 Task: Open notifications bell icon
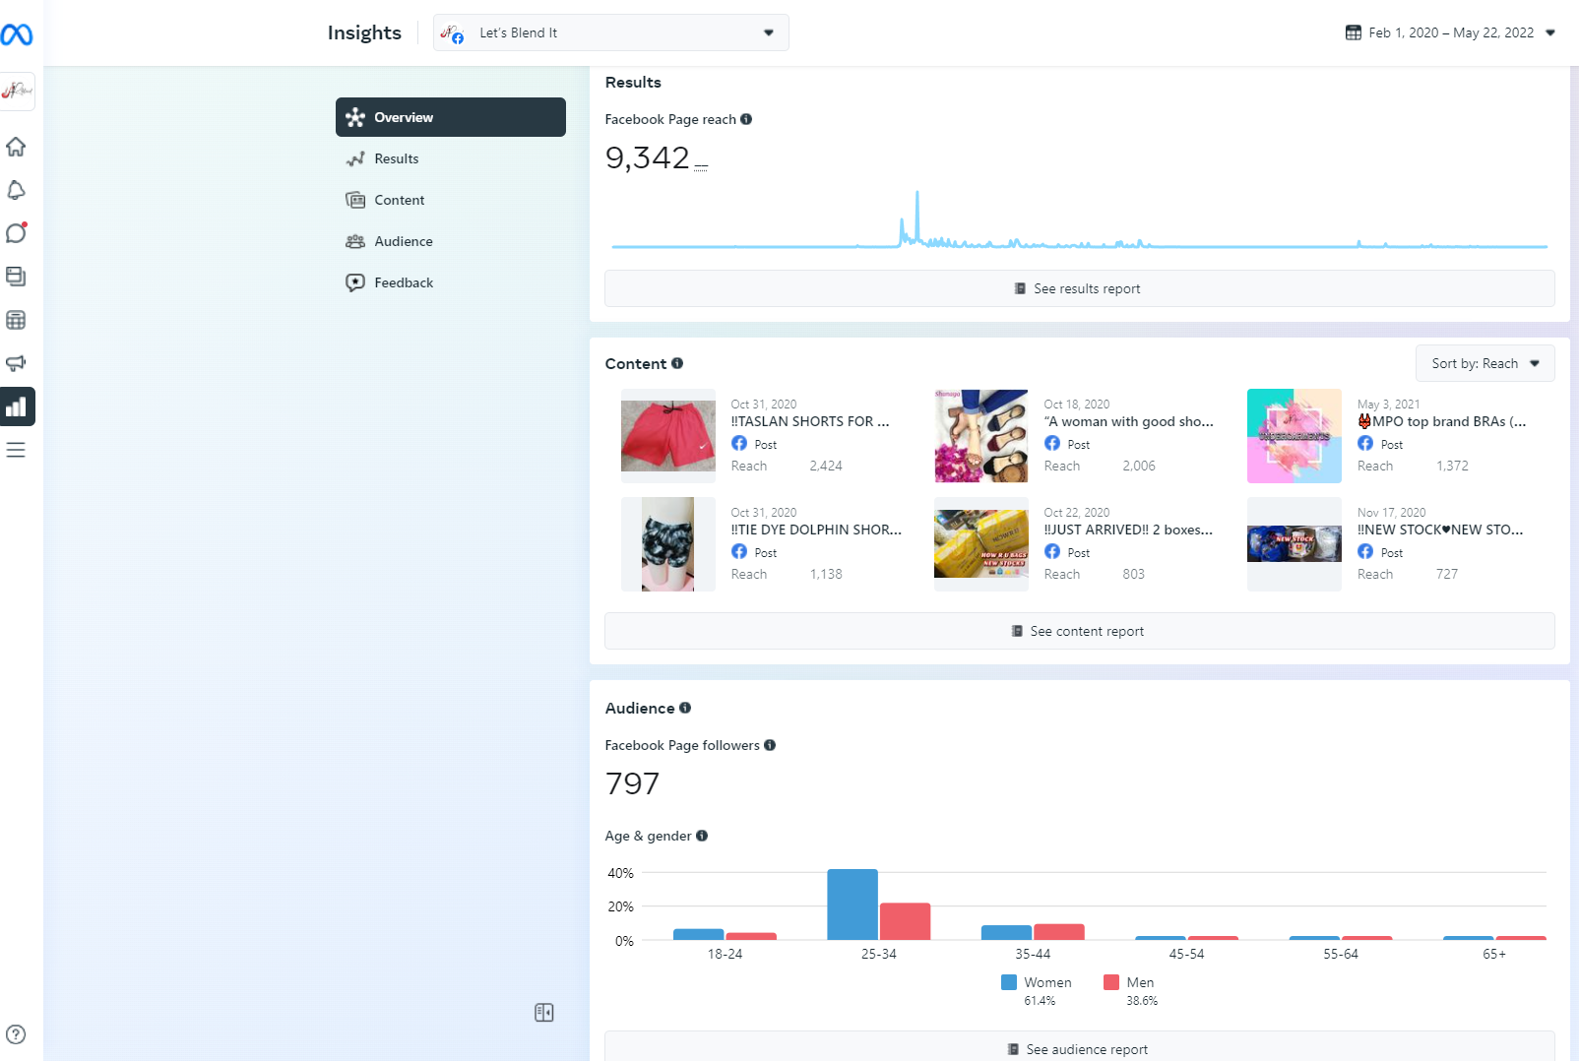16,190
